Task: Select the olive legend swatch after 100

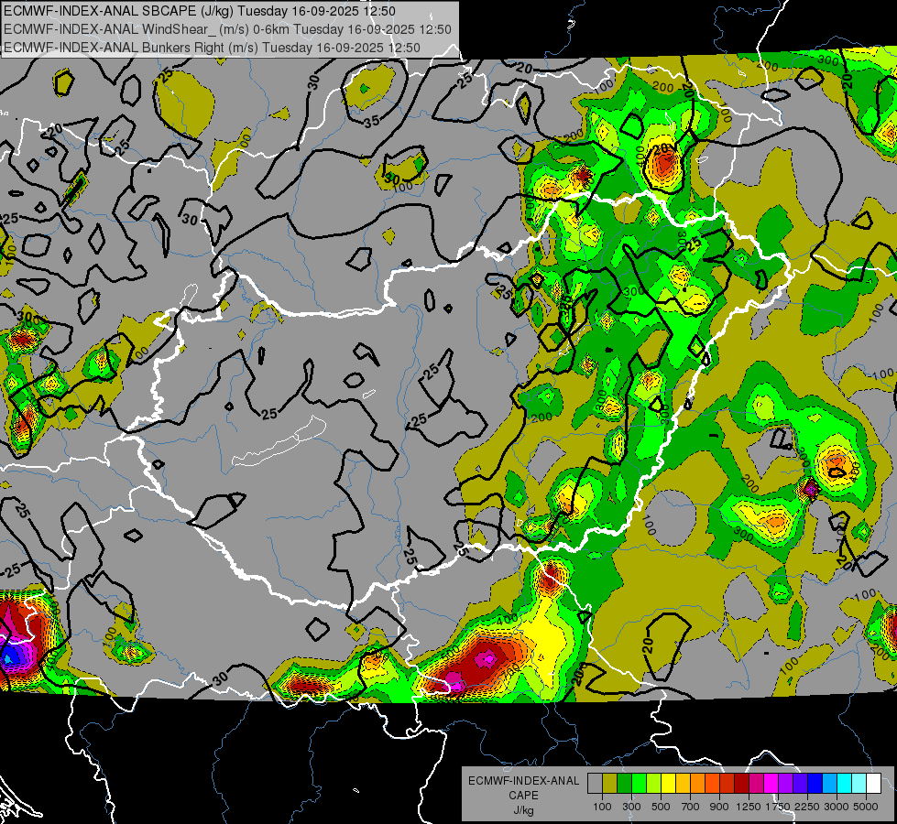Action: pos(609,784)
